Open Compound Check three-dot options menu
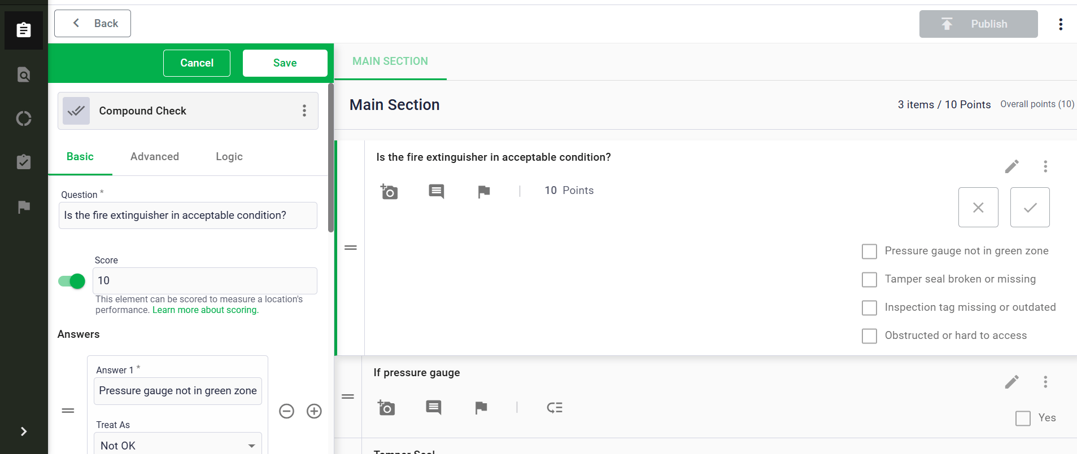This screenshot has width=1077, height=454. pos(304,111)
